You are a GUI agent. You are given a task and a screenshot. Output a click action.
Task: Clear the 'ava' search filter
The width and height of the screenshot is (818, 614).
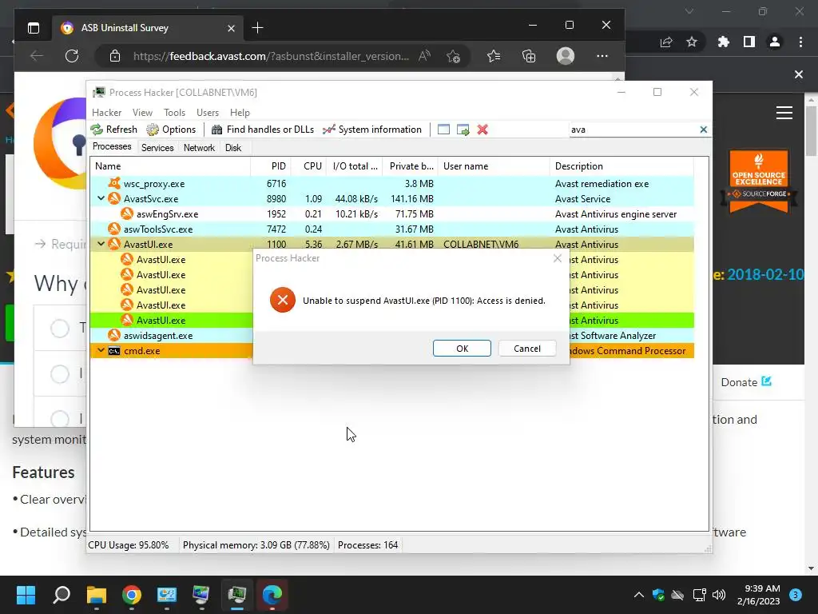click(x=703, y=130)
